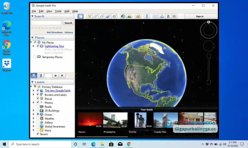The height and width of the screenshot is (148, 248).
Task: Open Dropbox desktop shortcut
Action: (x=7, y=65)
